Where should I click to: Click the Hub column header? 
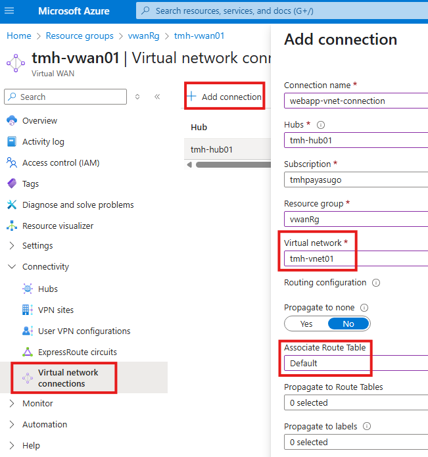tap(199, 128)
